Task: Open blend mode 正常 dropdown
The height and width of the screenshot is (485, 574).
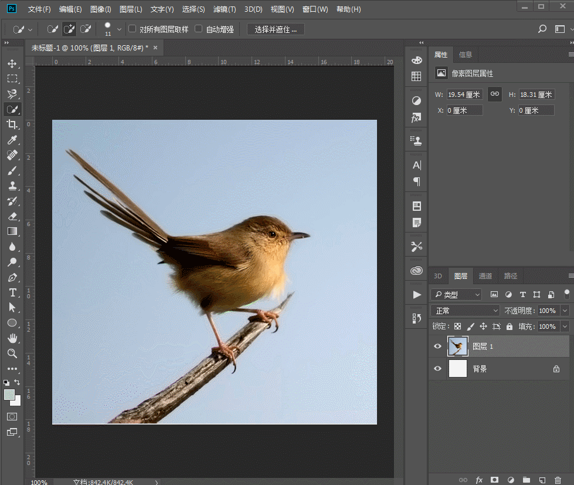Action: pyautogui.click(x=466, y=311)
